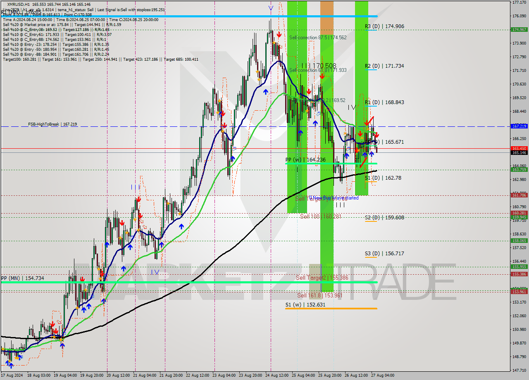Viewport: 529px width, 380px height.
Task: Click the '27 Aug 04:00' time axis label
Action: [382, 375]
